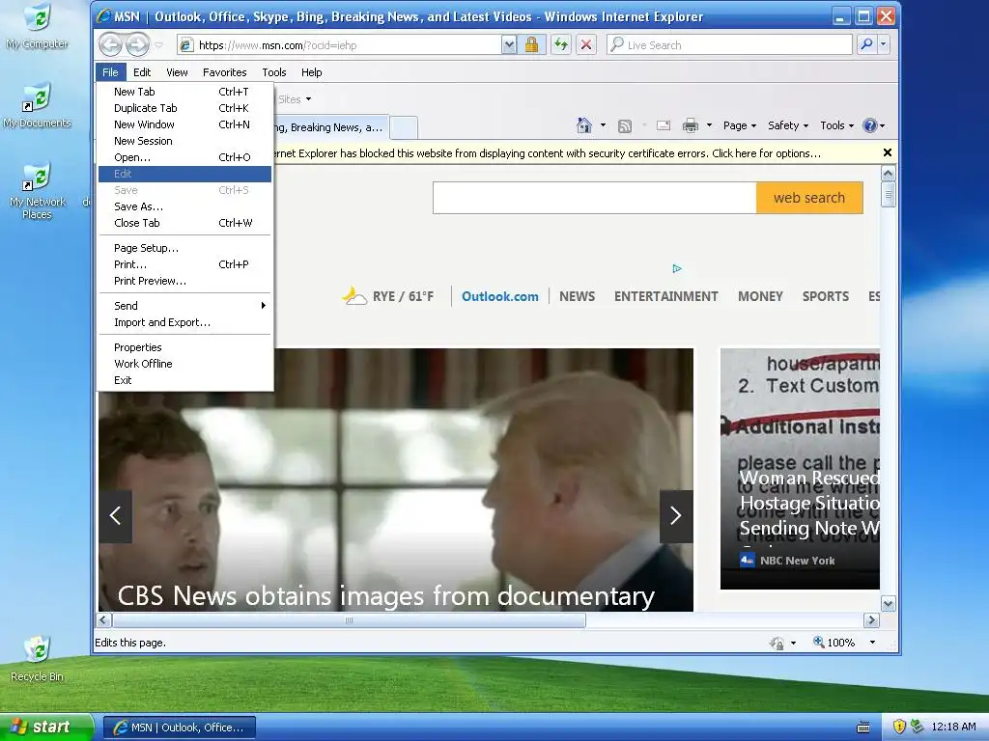The height and width of the screenshot is (741, 989).
Task: Click the keyboard icon in the taskbar
Action: [x=862, y=727]
